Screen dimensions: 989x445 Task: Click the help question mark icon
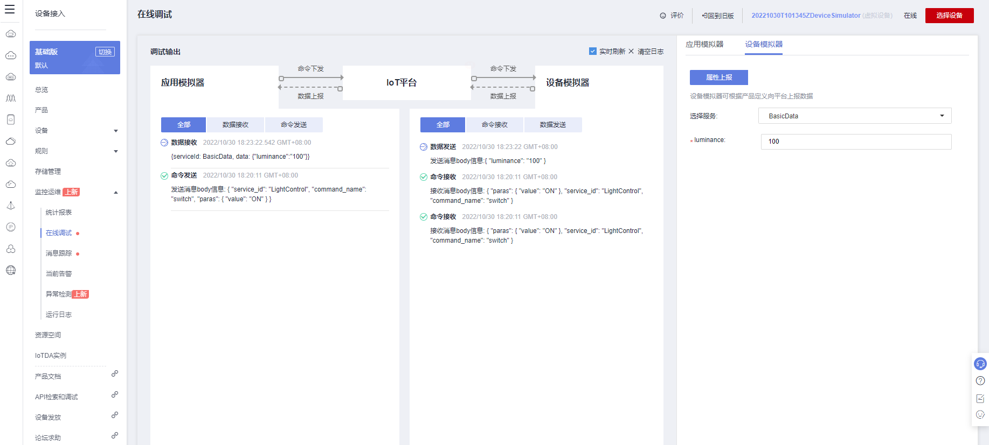[x=980, y=381]
